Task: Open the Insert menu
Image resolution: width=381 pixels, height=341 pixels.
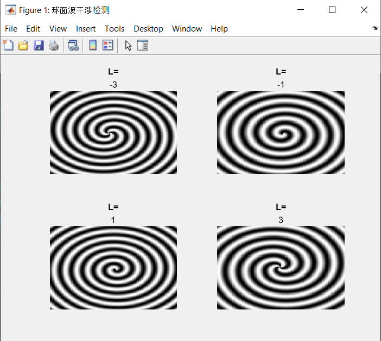Action: pos(86,29)
